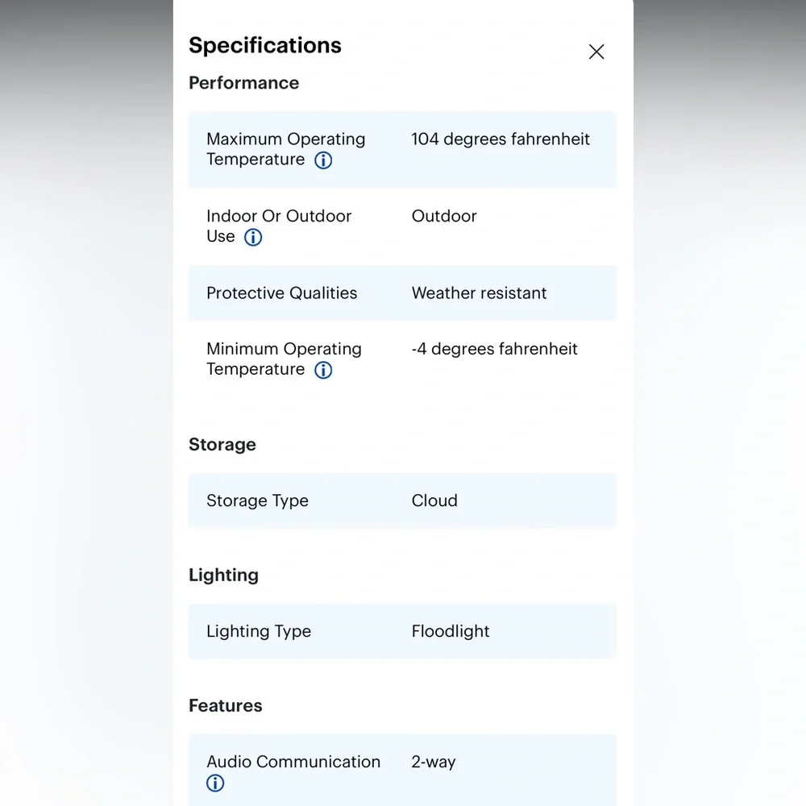The height and width of the screenshot is (806, 806).
Task: Click the Floodlight lighting value
Action: (x=451, y=631)
